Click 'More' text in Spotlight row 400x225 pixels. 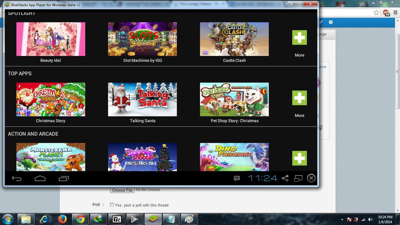tap(299, 55)
